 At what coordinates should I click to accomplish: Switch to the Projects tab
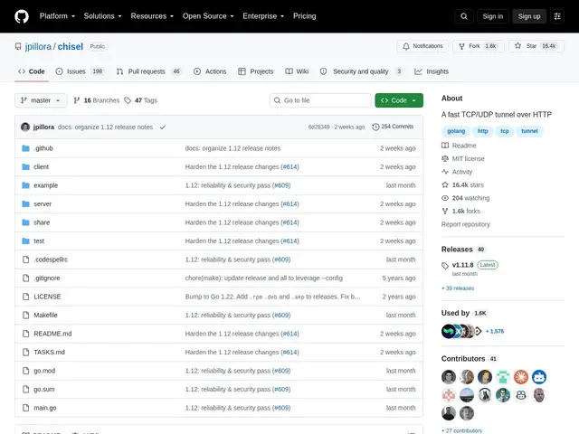(x=255, y=71)
